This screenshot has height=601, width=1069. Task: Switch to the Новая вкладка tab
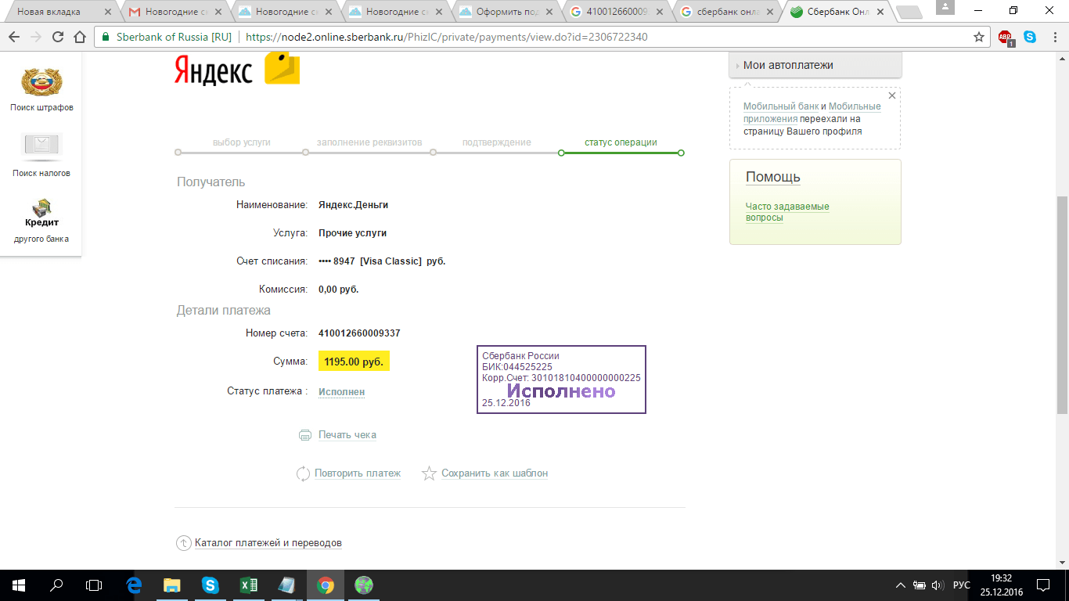(58, 12)
